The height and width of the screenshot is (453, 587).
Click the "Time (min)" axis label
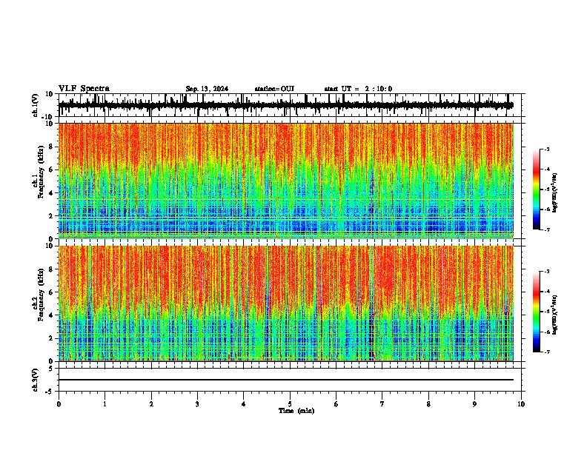pos(296,411)
